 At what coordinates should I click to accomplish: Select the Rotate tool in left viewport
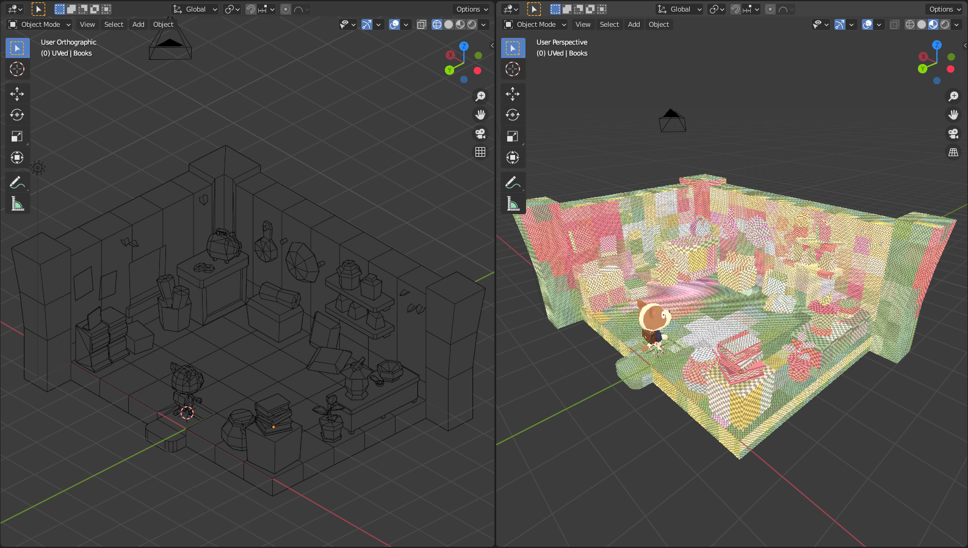click(17, 115)
